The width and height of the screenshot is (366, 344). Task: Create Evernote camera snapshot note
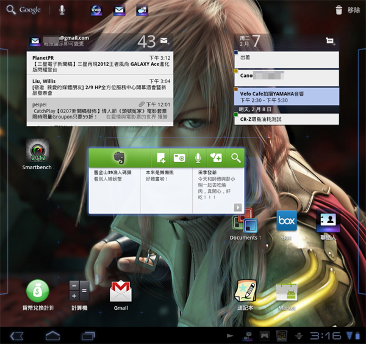[x=179, y=158]
